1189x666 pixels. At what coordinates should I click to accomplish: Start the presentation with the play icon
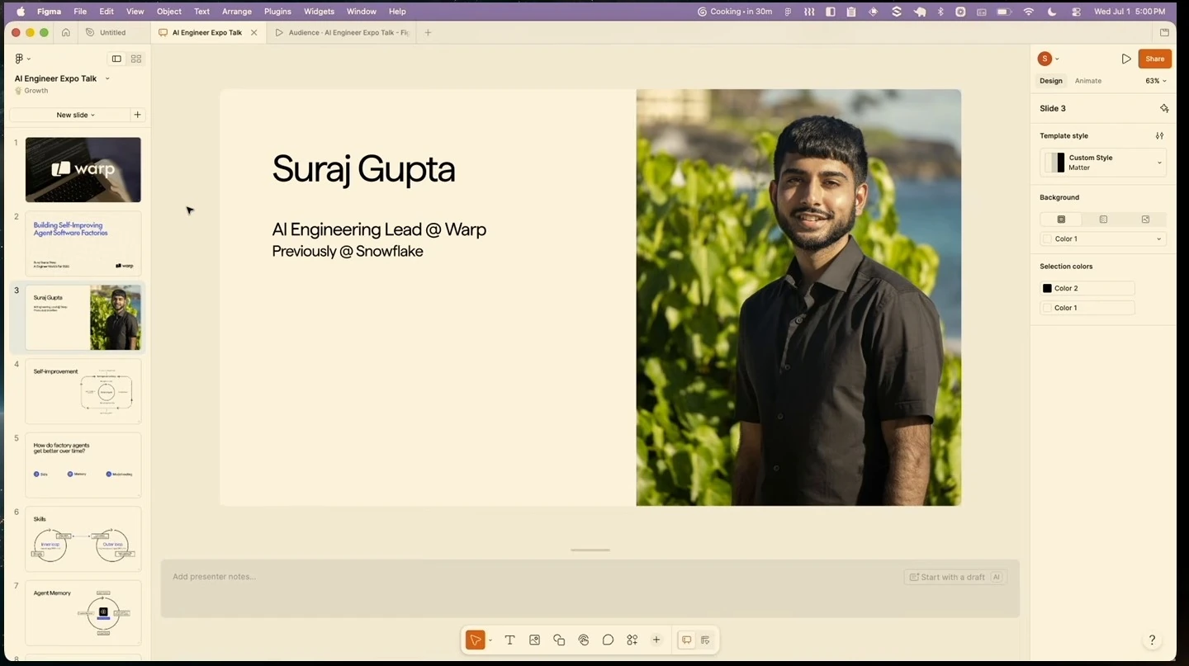pyautogui.click(x=1126, y=59)
